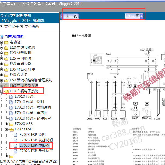Screen dimensions: 165x165
Task: Select E35 收音机附件 in the tree
Action: (22, 69)
